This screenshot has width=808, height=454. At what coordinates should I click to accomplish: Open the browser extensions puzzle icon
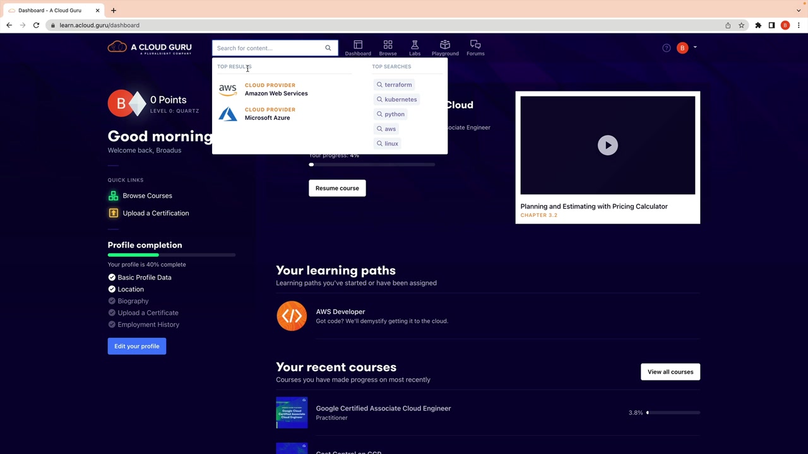(x=758, y=25)
